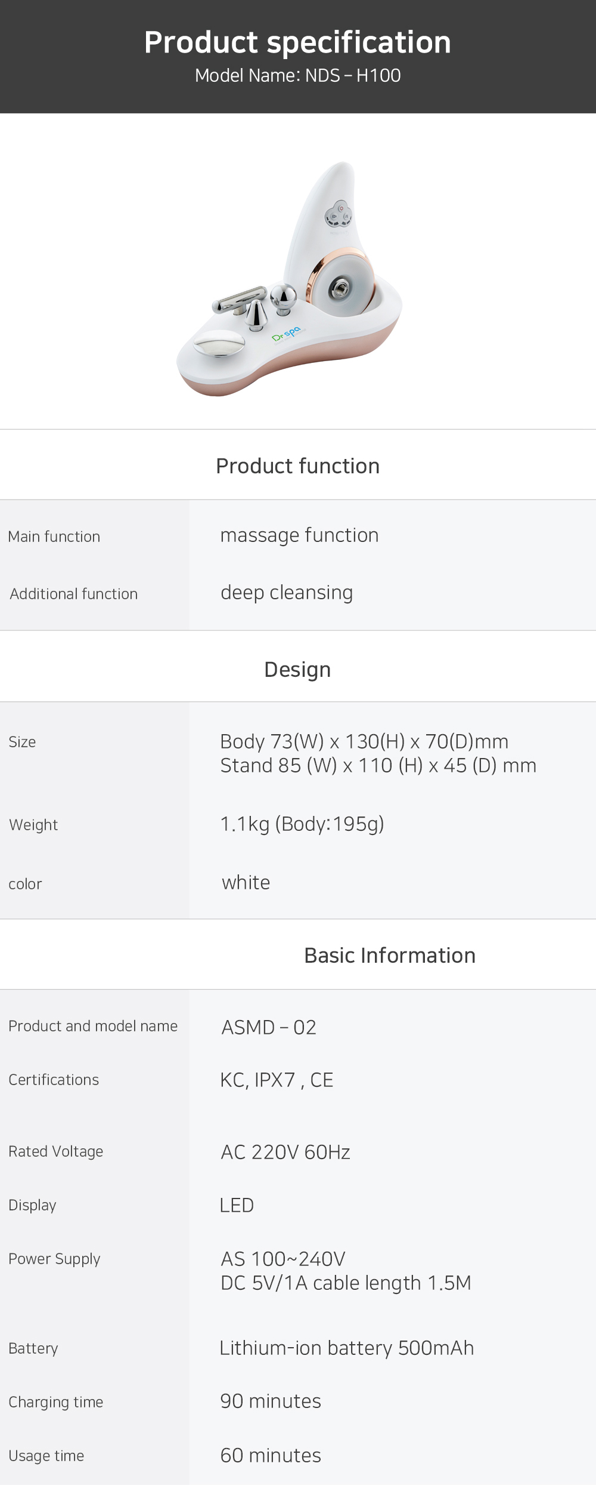The width and height of the screenshot is (596, 1485).
Task: Click the Product function section header
Action: [x=297, y=466]
